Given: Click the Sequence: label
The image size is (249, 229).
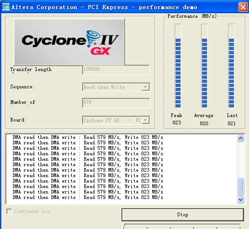Looking at the screenshot, I should (x=22, y=87).
